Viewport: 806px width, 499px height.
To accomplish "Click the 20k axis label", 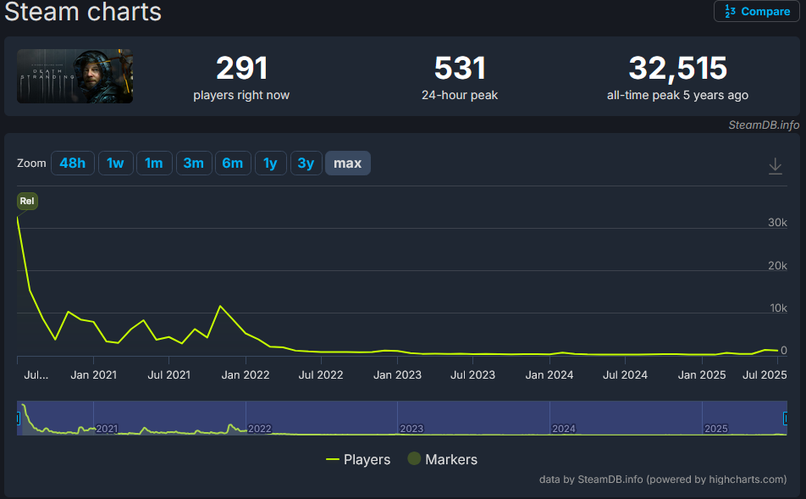I will [777, 265].
